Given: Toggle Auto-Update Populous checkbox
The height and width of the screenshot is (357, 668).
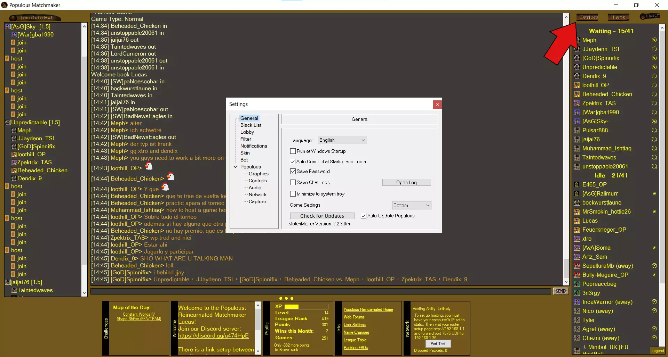Looking at the screenshot, I should tap(364, 216).
